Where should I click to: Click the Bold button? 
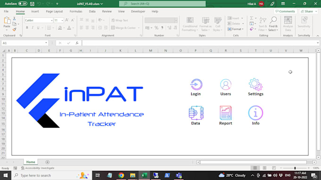(x=27, y=28)
